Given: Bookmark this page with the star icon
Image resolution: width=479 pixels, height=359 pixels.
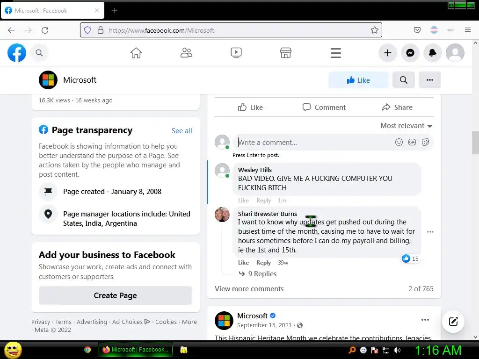Looking at the screenshot, I should [x=375, y=30].
